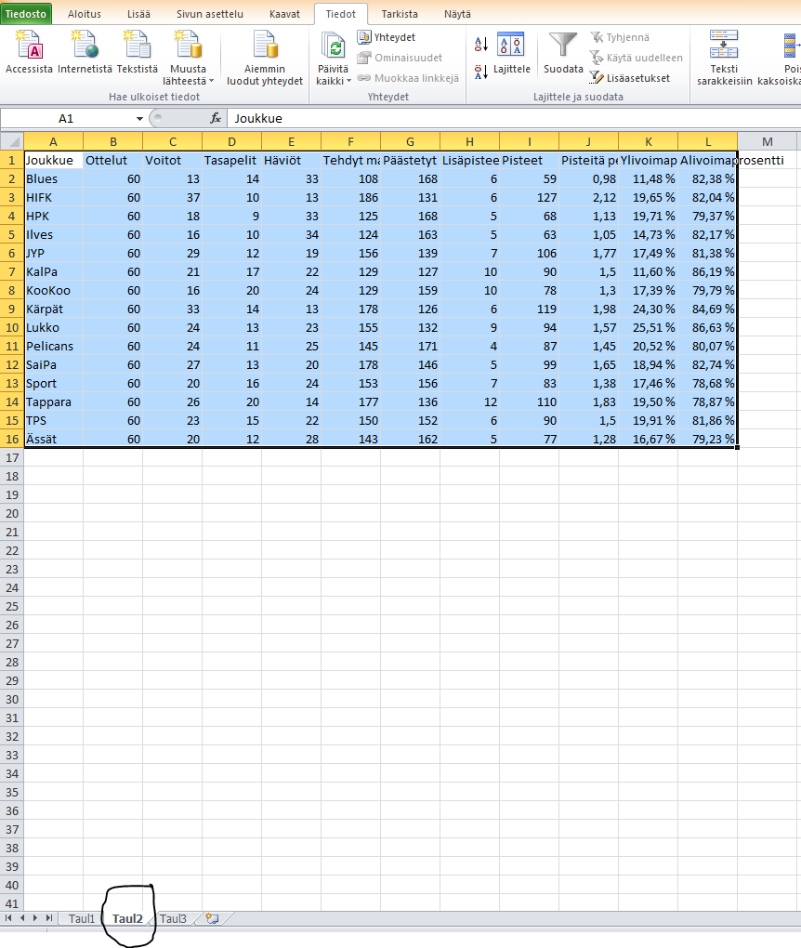Click the Accessista import icon
This screenshot has height=948, width=801.
29,46
